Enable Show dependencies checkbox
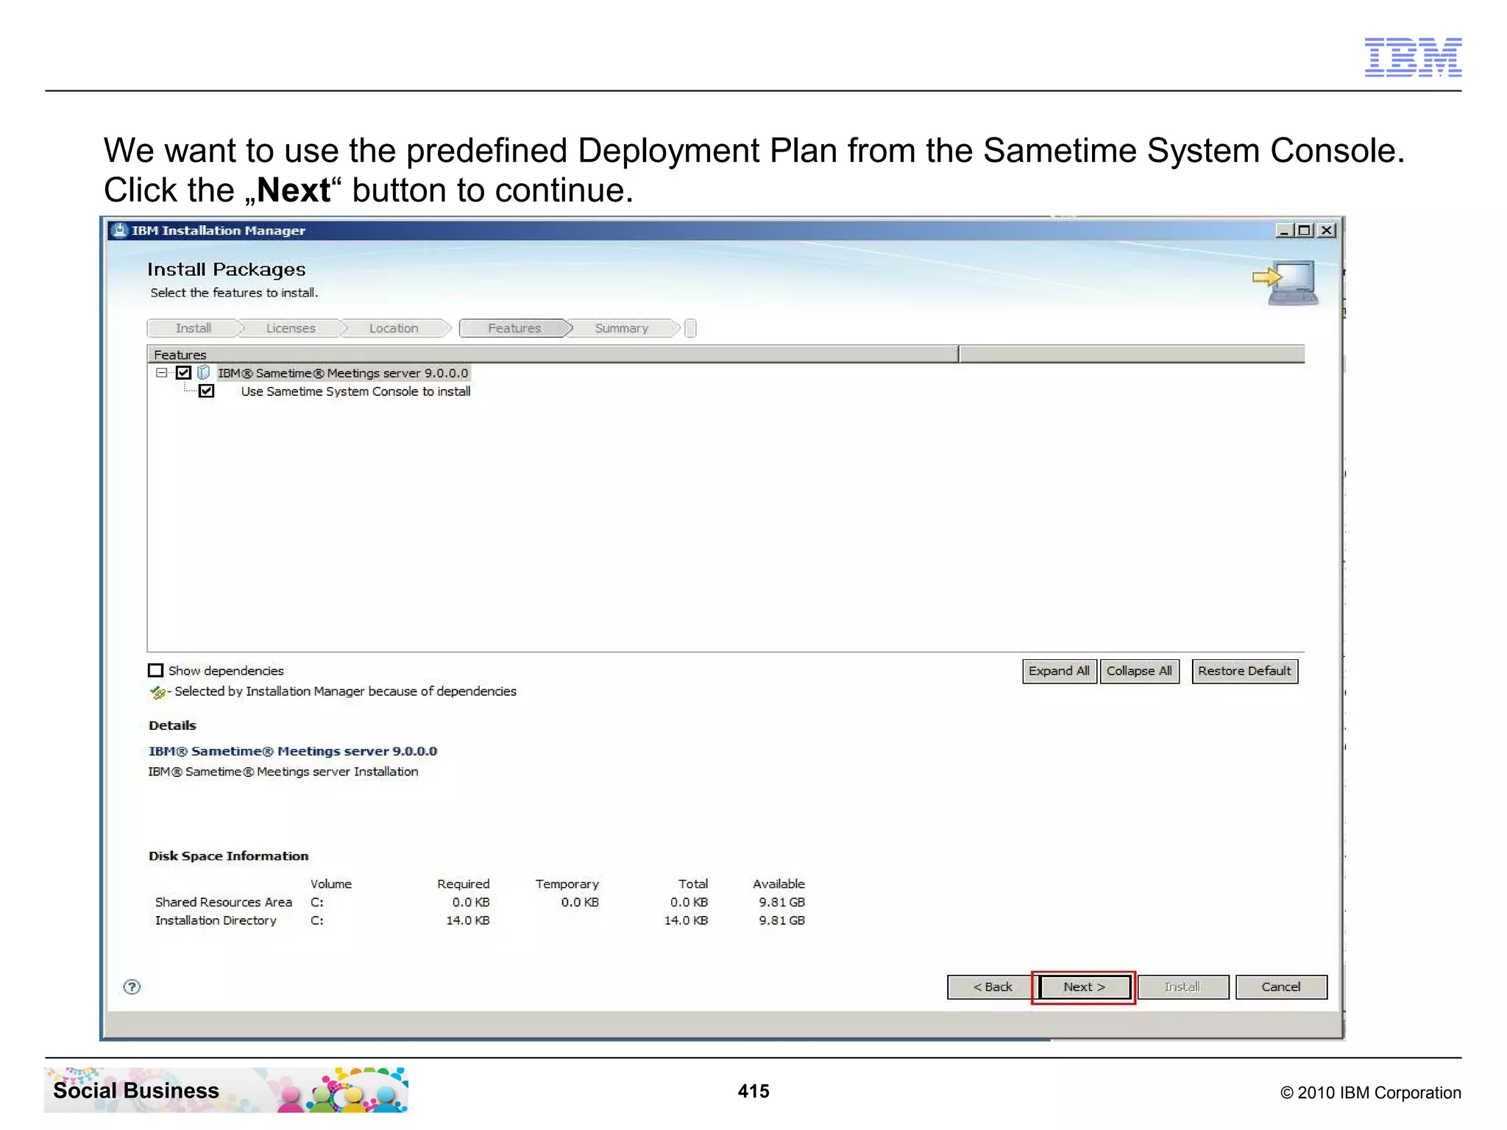Image resolution: width=1507 pixels, height=1130 pixels. tap(155, 670)
